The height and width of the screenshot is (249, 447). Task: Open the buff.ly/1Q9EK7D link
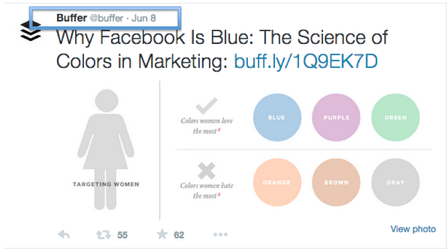[306, 62]
